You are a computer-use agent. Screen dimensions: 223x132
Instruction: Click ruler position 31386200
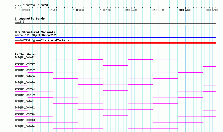[x=131, y=10]
